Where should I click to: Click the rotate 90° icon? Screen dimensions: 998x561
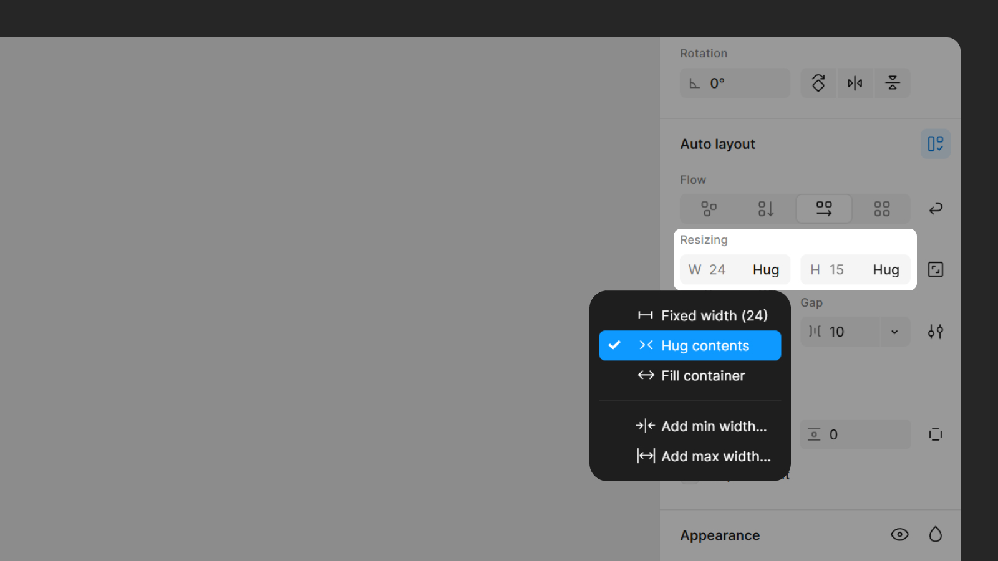[x=818, y=82]
